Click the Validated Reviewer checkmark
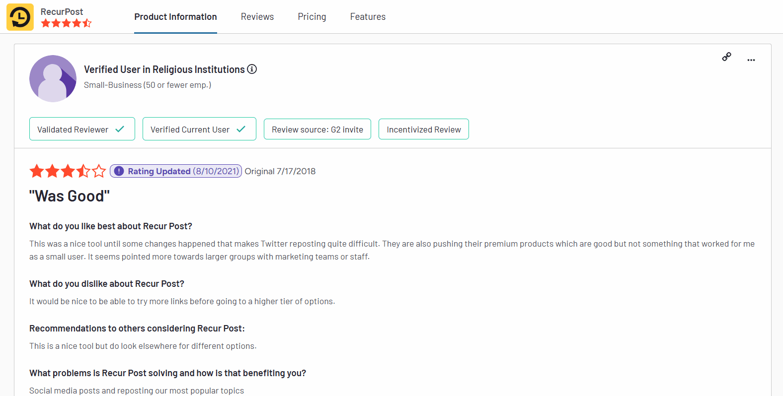The height and width of the screenshot is (396, 783). click(120, 129)
